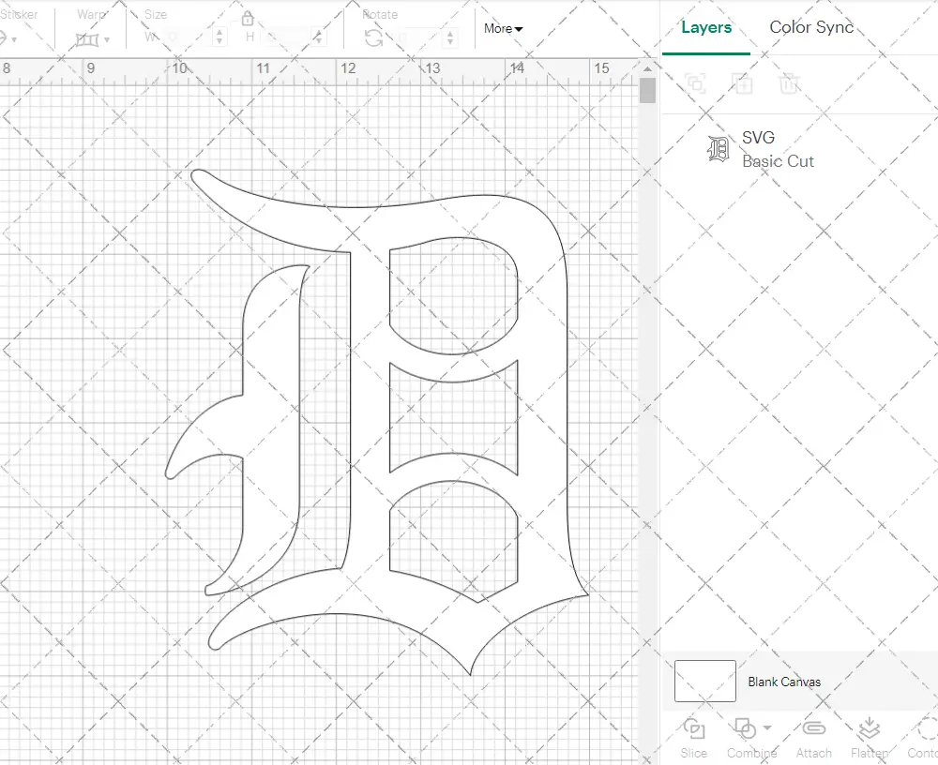Image resolution: width=938 pixels, height=765 pixels.
Task: Click ruler mark 12
Action: pos(348,68)
